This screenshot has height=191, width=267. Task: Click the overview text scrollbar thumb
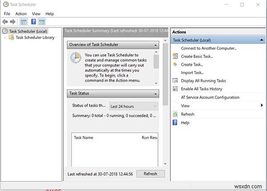coord(156,61)
